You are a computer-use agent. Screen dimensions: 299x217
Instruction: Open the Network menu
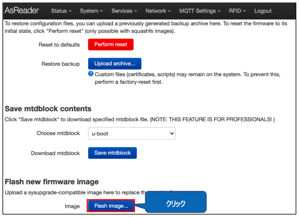pyautogui.click(x=158, y=11)
